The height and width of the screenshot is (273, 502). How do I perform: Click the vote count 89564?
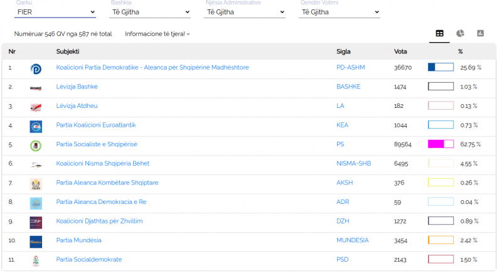click(403, 144)
